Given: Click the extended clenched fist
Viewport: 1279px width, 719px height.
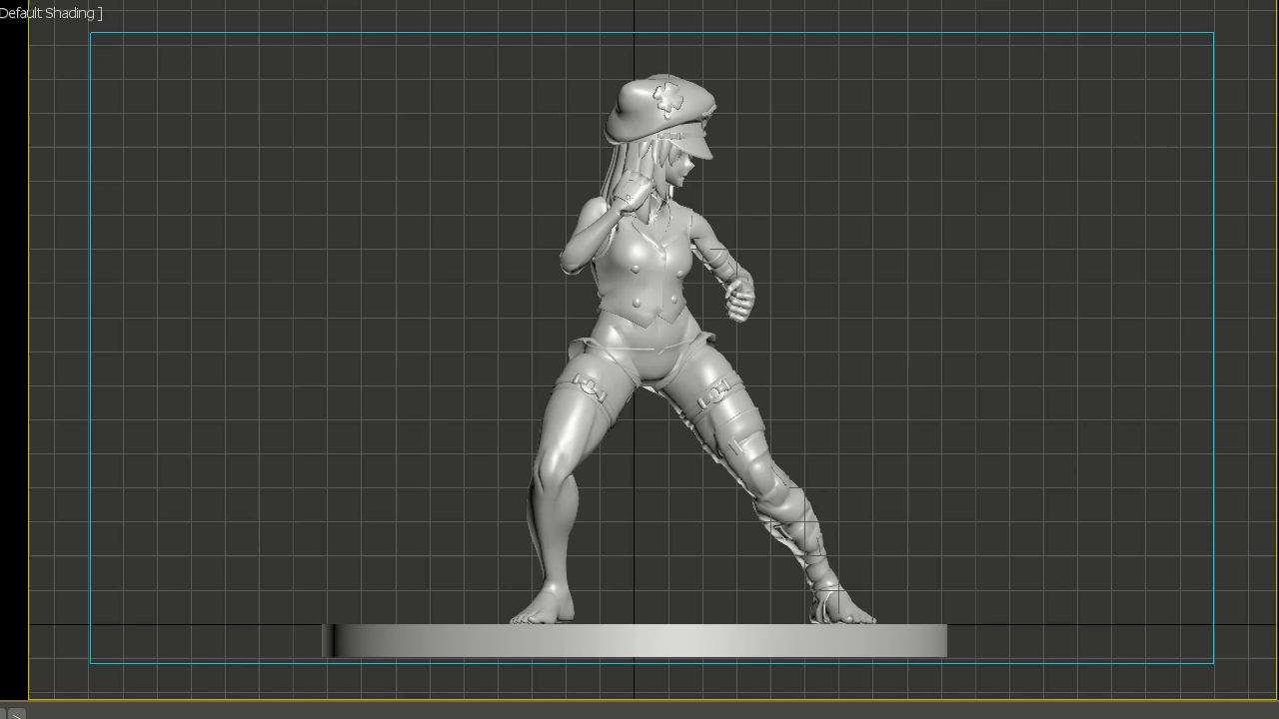Looking at the screenshot, I should tap(739, 299).
